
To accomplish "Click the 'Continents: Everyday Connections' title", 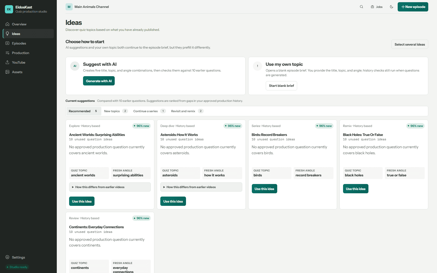I will (96, 227).
